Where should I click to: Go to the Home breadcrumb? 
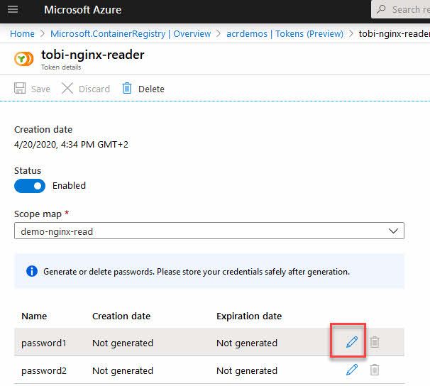[22, 33]
